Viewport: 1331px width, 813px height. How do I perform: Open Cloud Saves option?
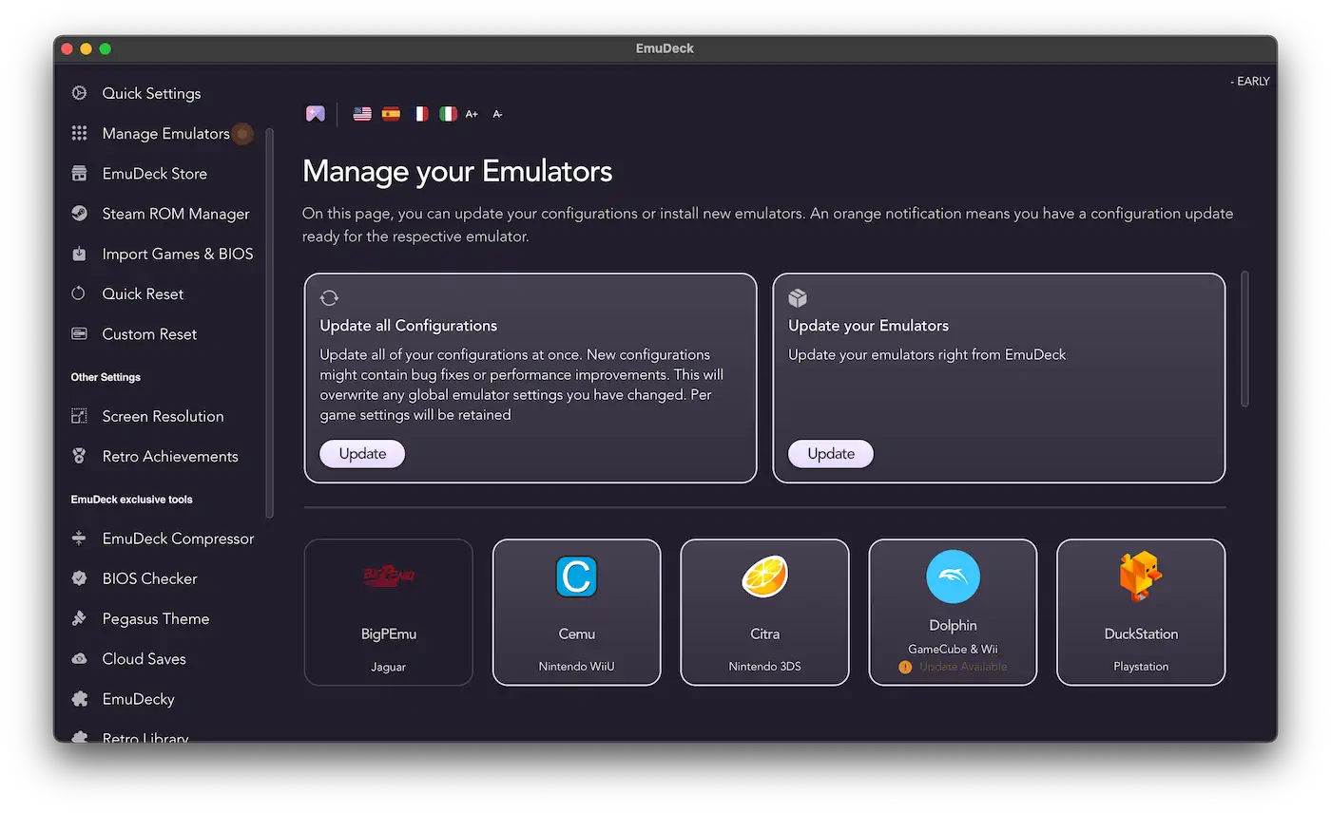tap(145, 658)
